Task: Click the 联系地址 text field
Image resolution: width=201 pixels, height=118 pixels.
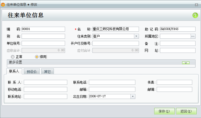Action: coord(45,96)
